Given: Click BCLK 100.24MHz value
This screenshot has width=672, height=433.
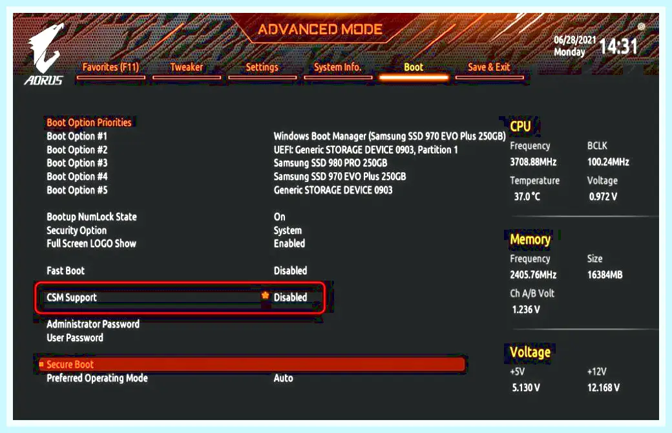Looking at the screenshot, I should (x=608, y=162).
